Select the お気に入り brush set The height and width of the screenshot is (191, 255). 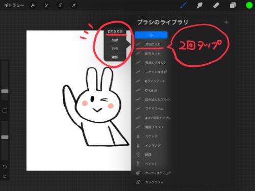(x=152, y=44)
